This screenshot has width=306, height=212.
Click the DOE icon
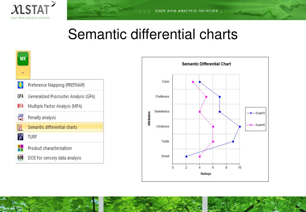pyautogui.click(x=21, y=158)
